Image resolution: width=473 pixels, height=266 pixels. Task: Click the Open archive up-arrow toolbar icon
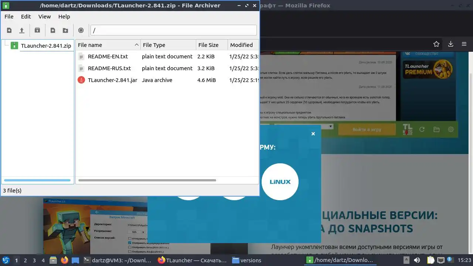[x=22, y=30]
